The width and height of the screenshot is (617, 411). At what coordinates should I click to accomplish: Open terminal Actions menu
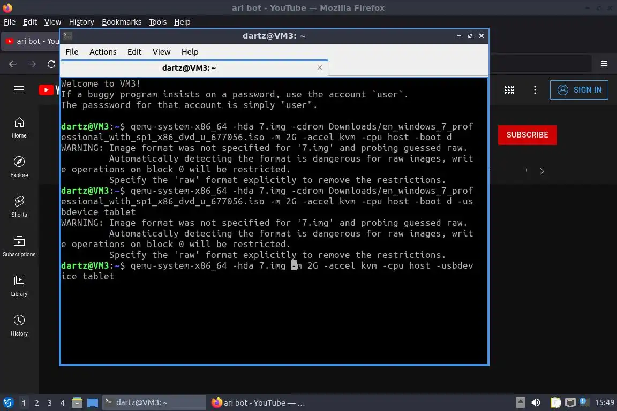click(x=103, y=52)
